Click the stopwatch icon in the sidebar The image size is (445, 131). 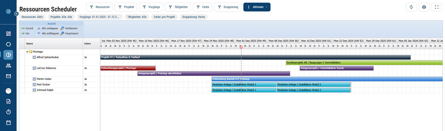pos(8,112)
